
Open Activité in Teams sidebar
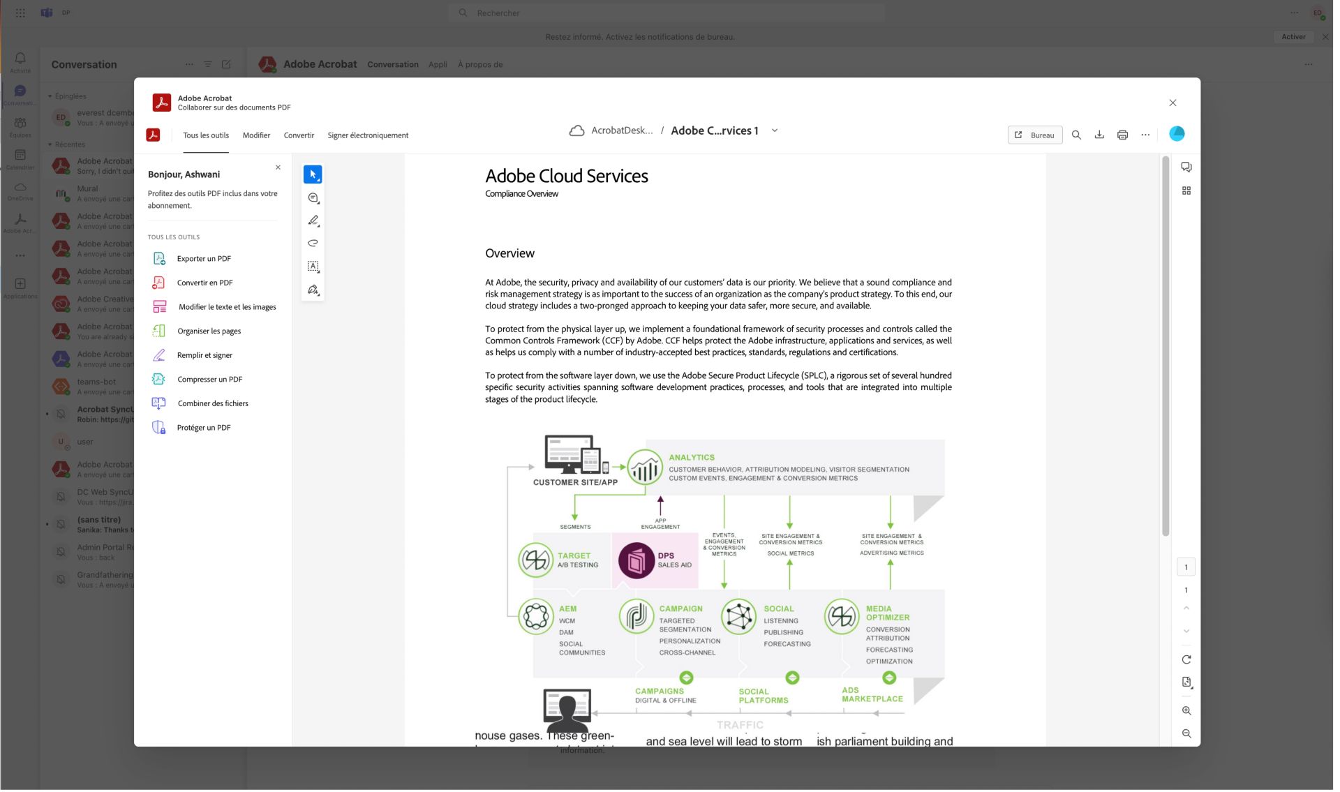pos(20,62)
